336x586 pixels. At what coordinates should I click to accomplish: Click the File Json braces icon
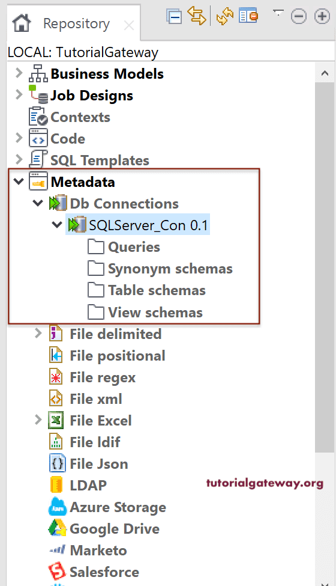(x=57, y=463)
